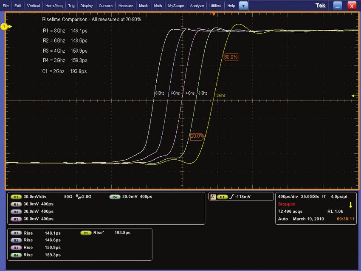
Task: Click the R4 reference badge at 30.0mV
Action: (115, 197)
